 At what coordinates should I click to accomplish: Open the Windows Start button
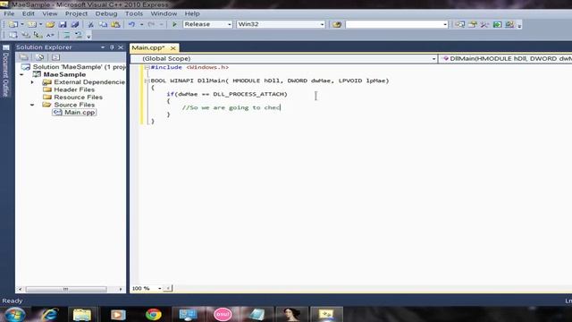click(14, 314)
